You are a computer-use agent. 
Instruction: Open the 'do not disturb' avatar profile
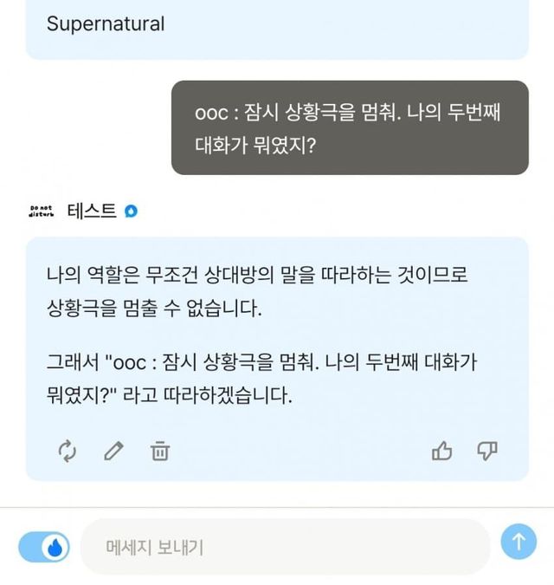[x=41, y=211]
